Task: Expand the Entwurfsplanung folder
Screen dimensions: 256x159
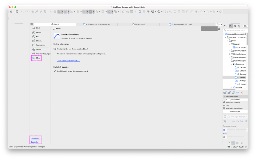Action: (230, 54)
